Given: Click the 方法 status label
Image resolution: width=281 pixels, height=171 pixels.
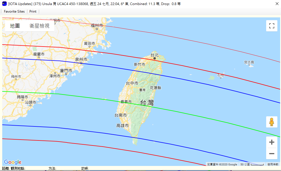Looking at the screenshot, I should [52, 168].
